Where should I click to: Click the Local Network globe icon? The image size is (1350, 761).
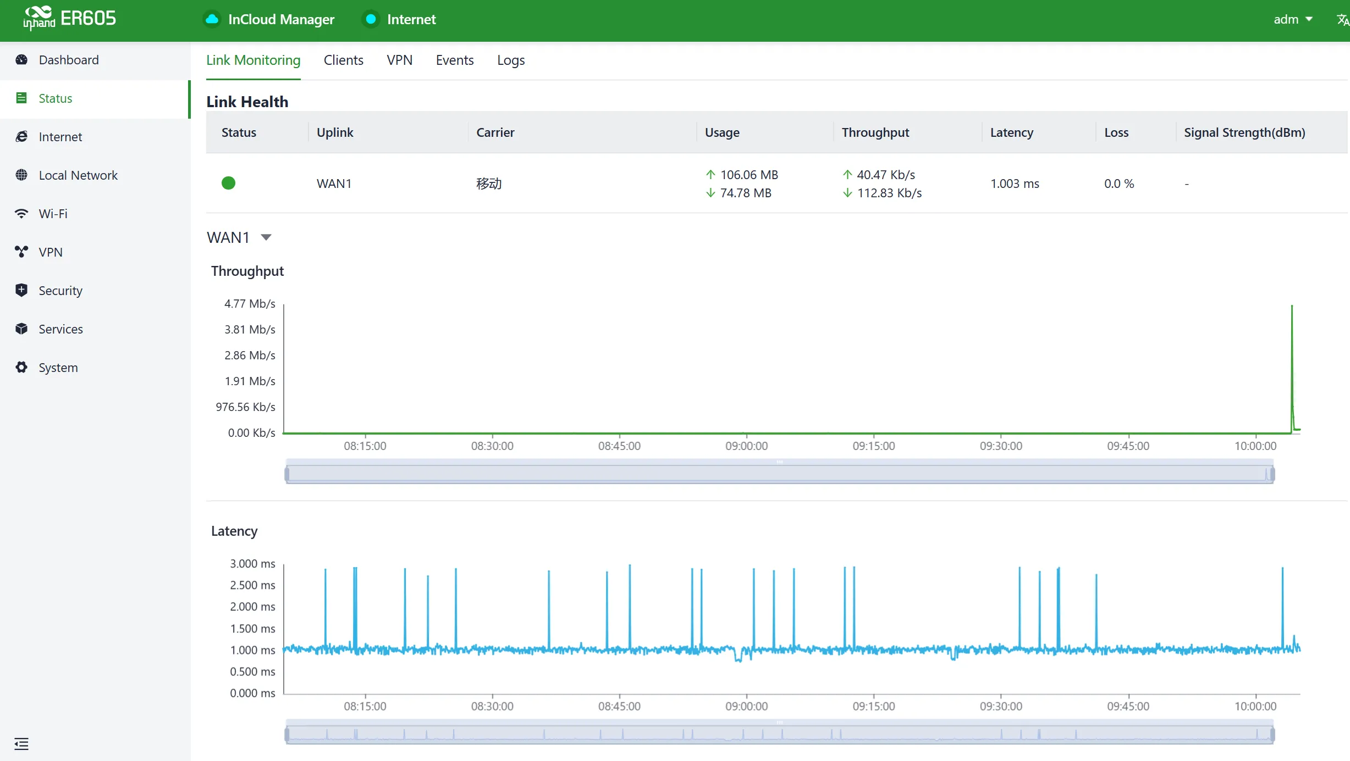(21, 175)
